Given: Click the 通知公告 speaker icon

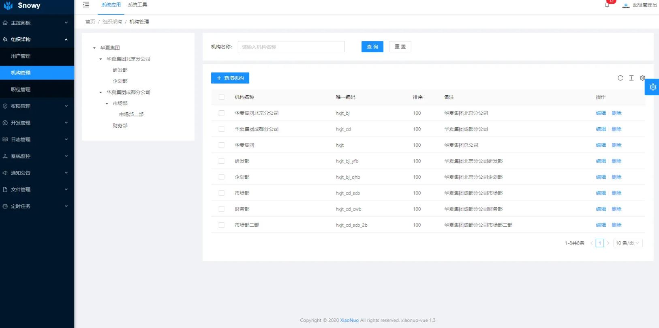Looking at the screenshot, I should tap(5, 173).
